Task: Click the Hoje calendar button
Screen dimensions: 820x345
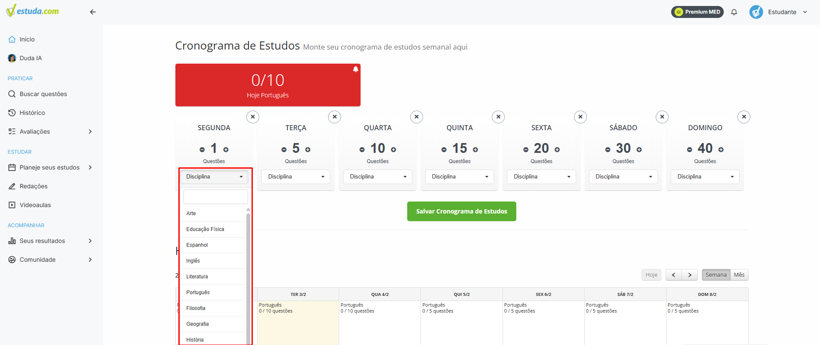Action: tap(651, 275)
